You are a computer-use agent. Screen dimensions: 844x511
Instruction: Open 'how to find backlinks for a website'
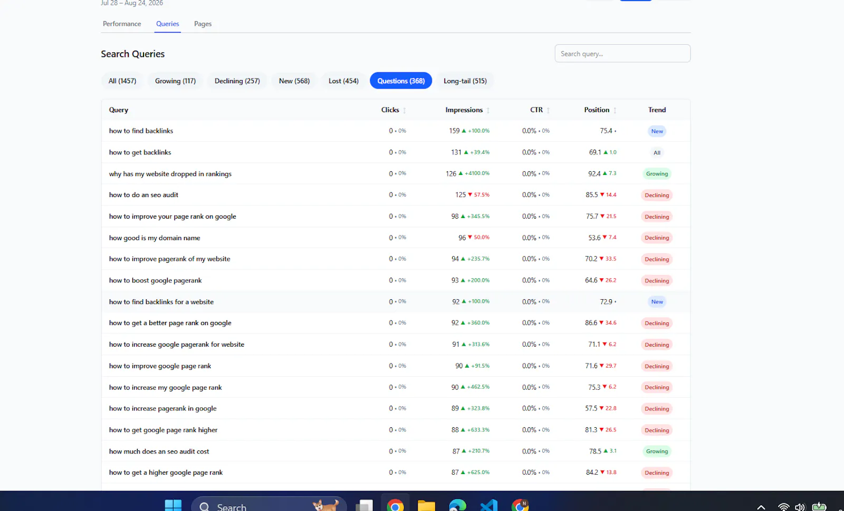[x=161, y=302]
